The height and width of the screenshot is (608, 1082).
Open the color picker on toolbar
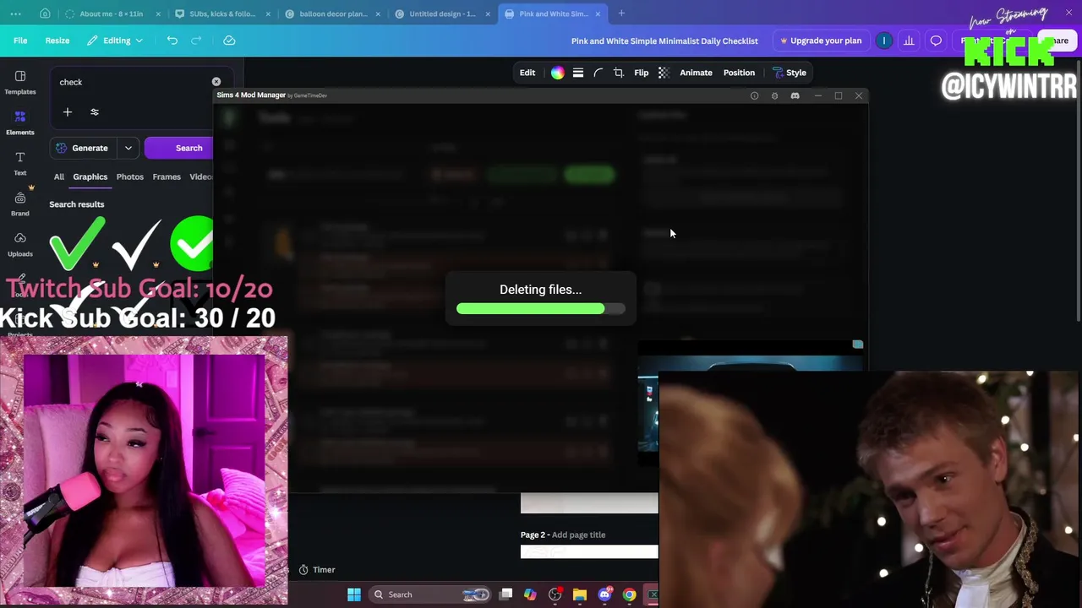click(x=558, y=73)
